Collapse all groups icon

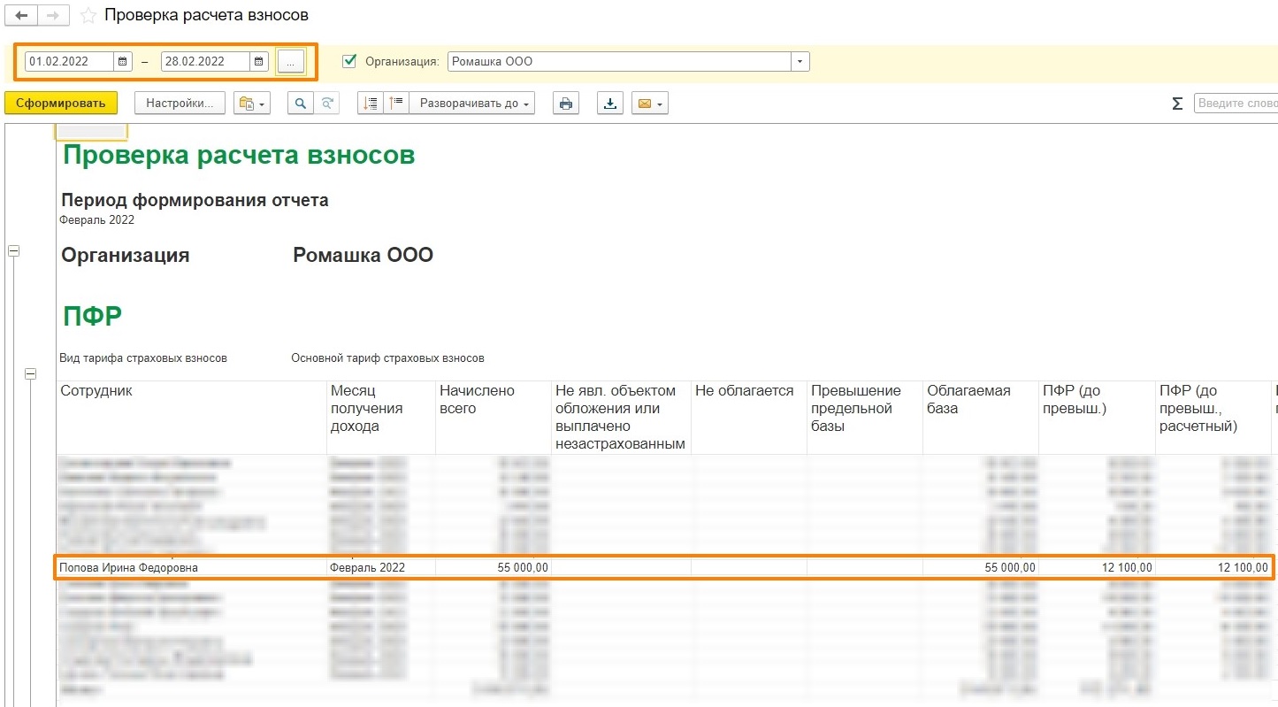click(x=371, y=104)
